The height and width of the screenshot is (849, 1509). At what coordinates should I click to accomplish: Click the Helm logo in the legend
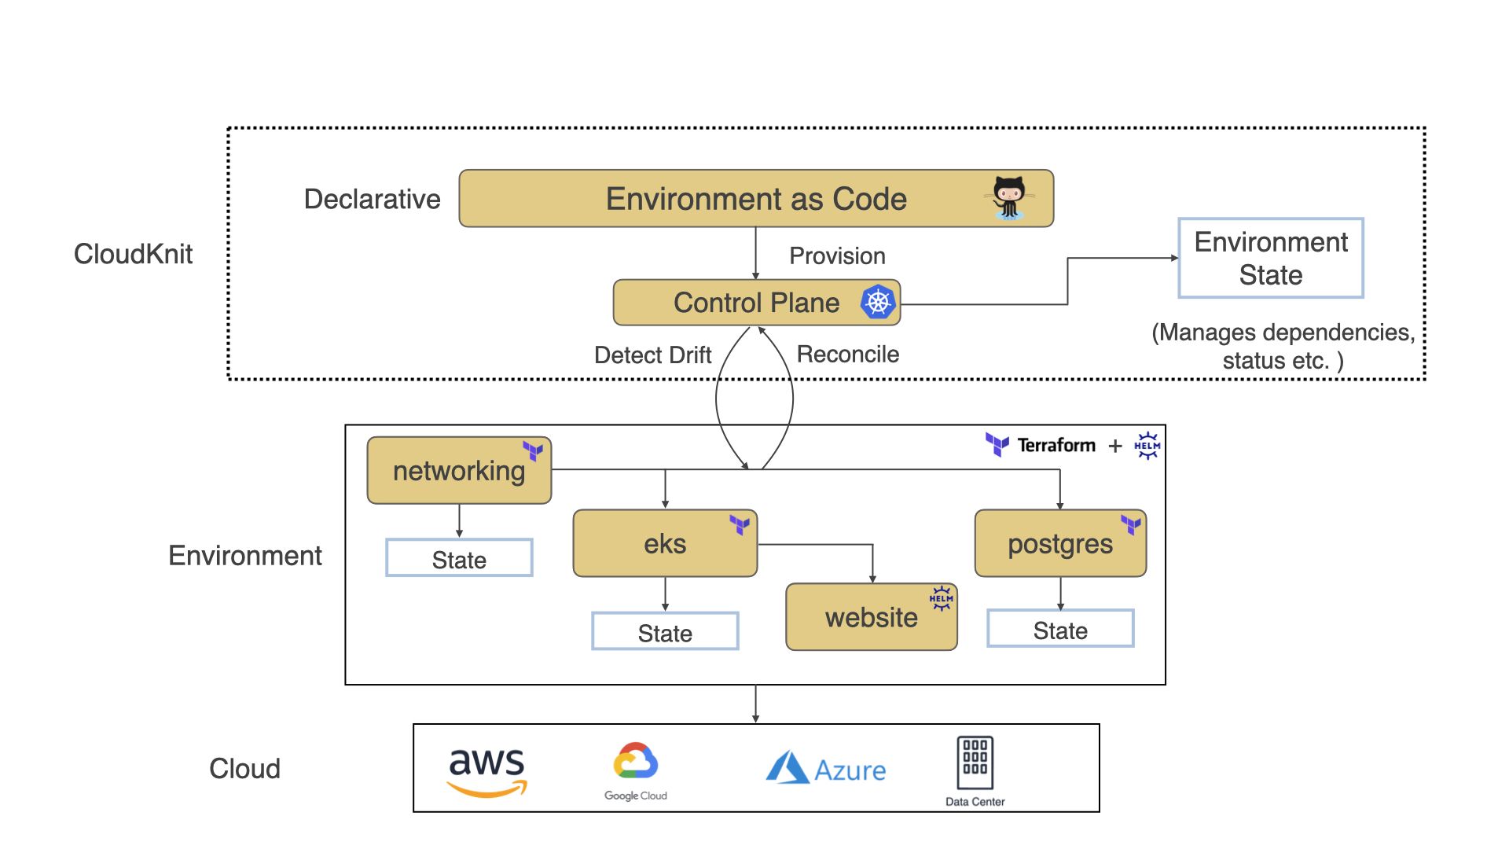pyautogui.click(x=1147, y=446)
